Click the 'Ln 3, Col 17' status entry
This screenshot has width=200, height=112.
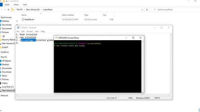click(112, 98)
